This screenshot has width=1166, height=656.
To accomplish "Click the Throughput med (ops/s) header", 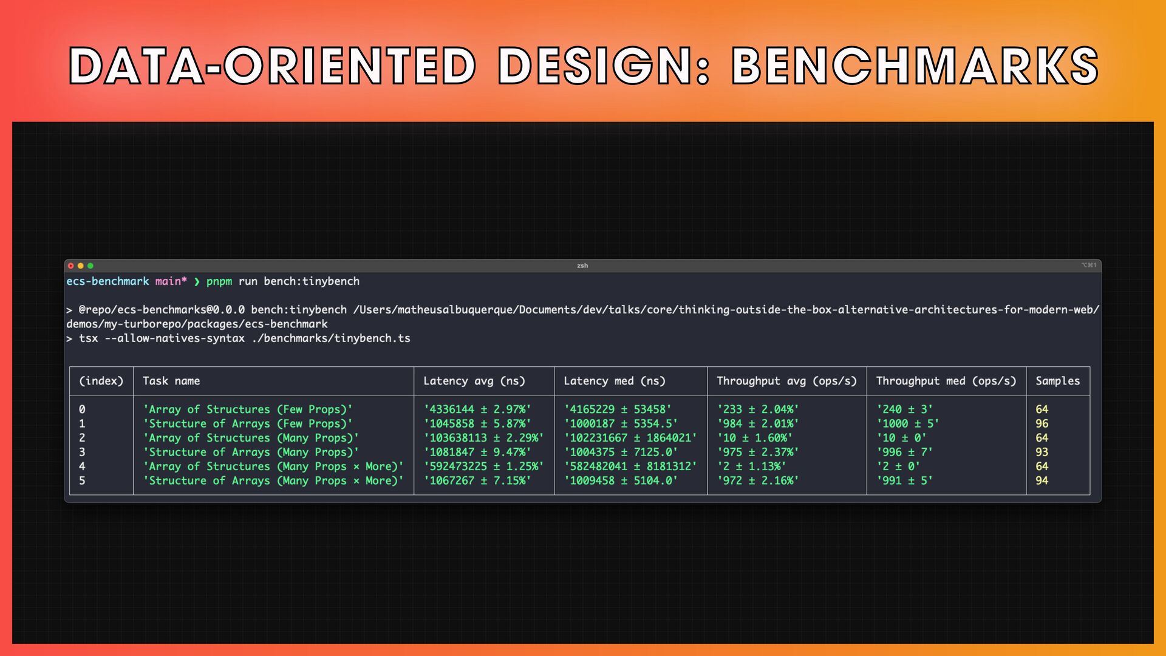I will point(946,381).
